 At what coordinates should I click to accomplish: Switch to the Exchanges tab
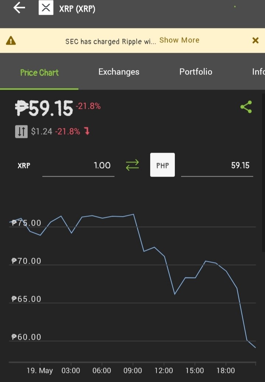[x=119, y=72]
